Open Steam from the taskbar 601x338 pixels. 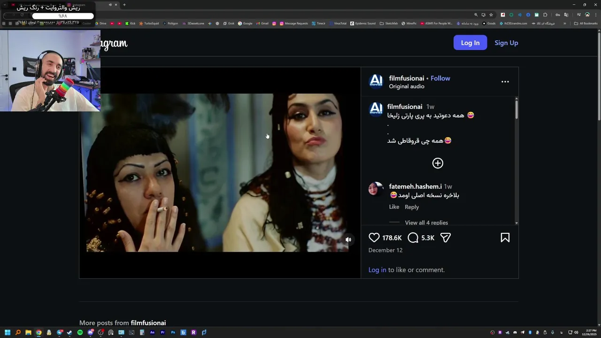[69, 332]
